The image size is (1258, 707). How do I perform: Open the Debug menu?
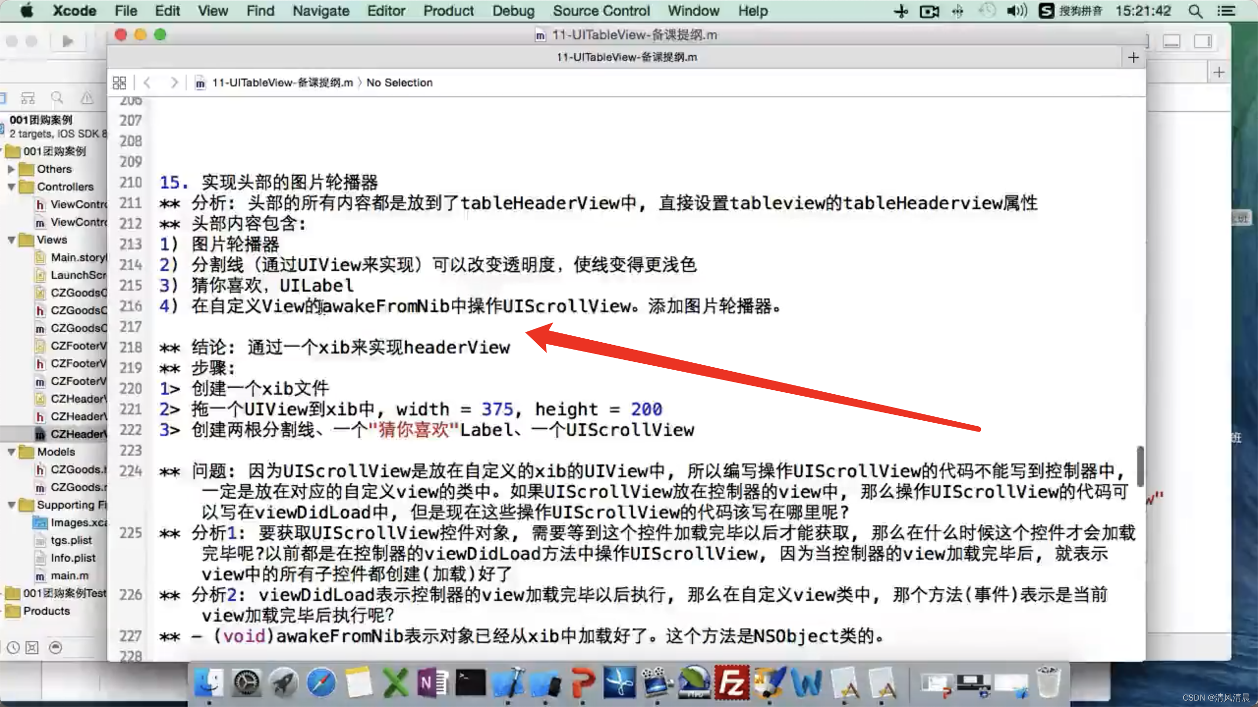[x=514, y=11]
